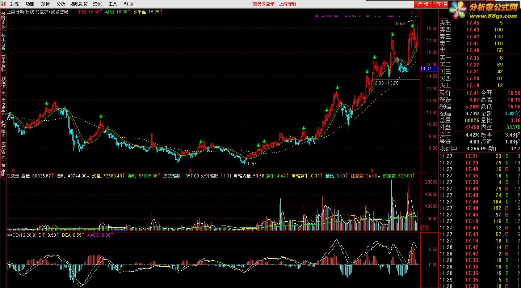Switch to 超额建仓 side tab
The image size is (521, 288).
pyautogui.click(x=3, y=128)
